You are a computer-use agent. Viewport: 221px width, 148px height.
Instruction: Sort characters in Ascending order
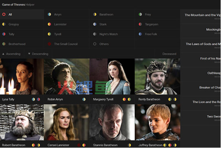(x=12, y=54)
